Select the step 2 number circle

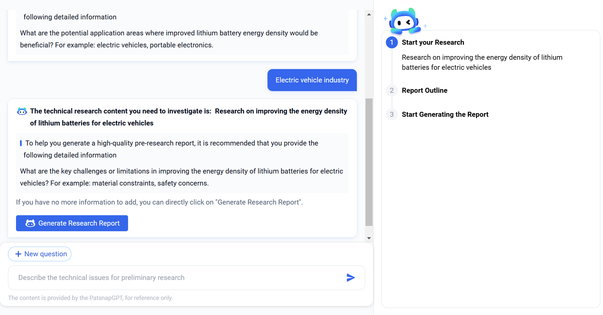[x=392, y=90]
